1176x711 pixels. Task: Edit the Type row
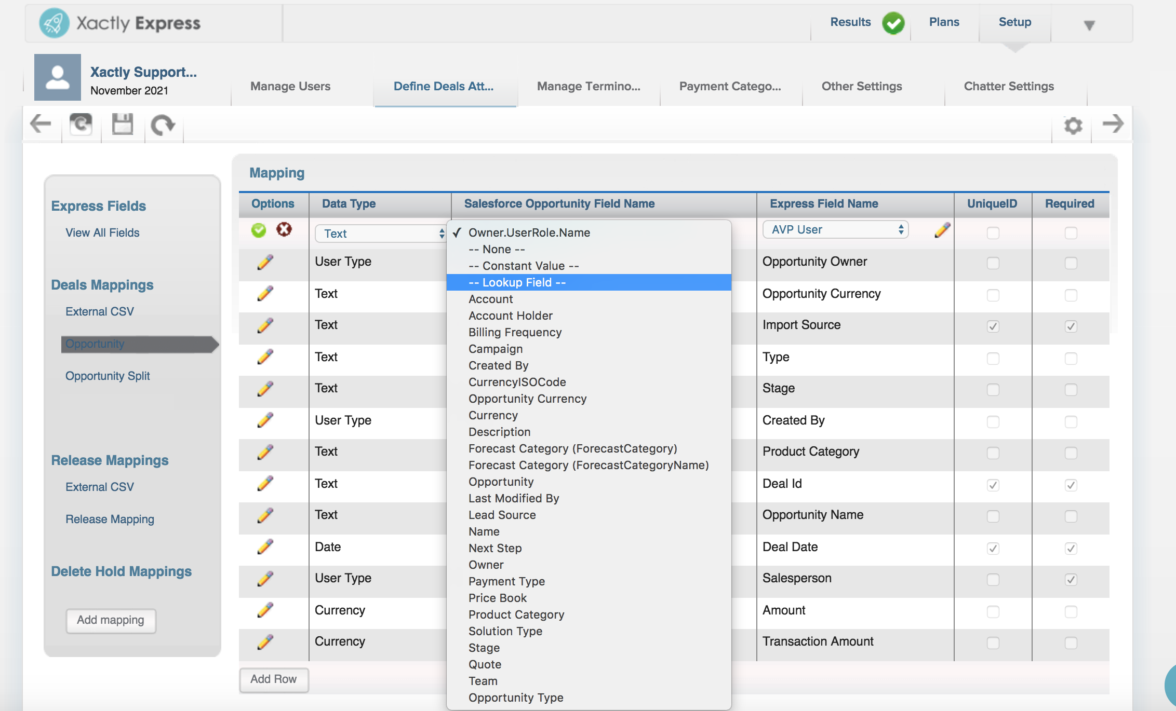click(x=265, y=357)
